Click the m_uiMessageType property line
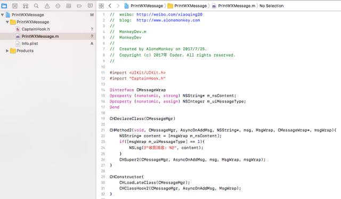The height and width of the screenshot is (199, 341). tap(177, 101)
